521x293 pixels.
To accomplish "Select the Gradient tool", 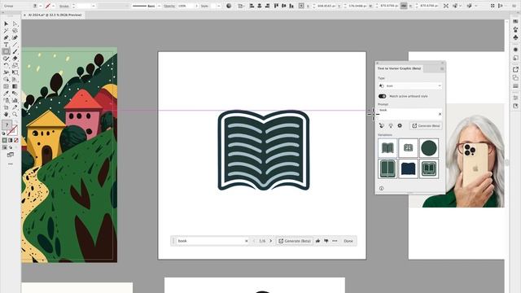I will click(15, 86).
